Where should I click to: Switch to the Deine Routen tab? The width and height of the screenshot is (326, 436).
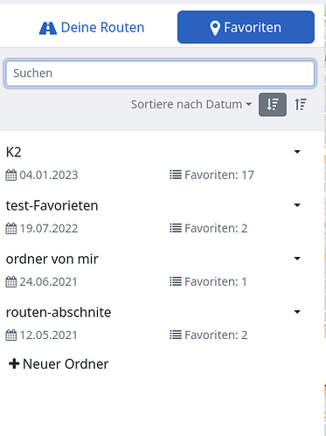92,28
